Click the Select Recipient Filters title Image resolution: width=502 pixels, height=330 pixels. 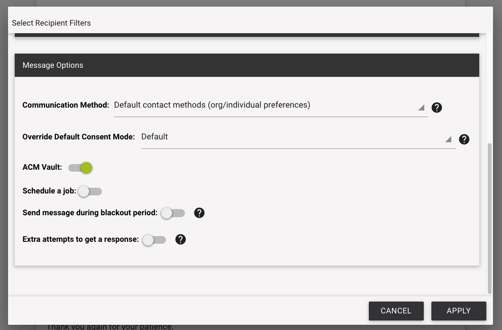coord(51,23)
